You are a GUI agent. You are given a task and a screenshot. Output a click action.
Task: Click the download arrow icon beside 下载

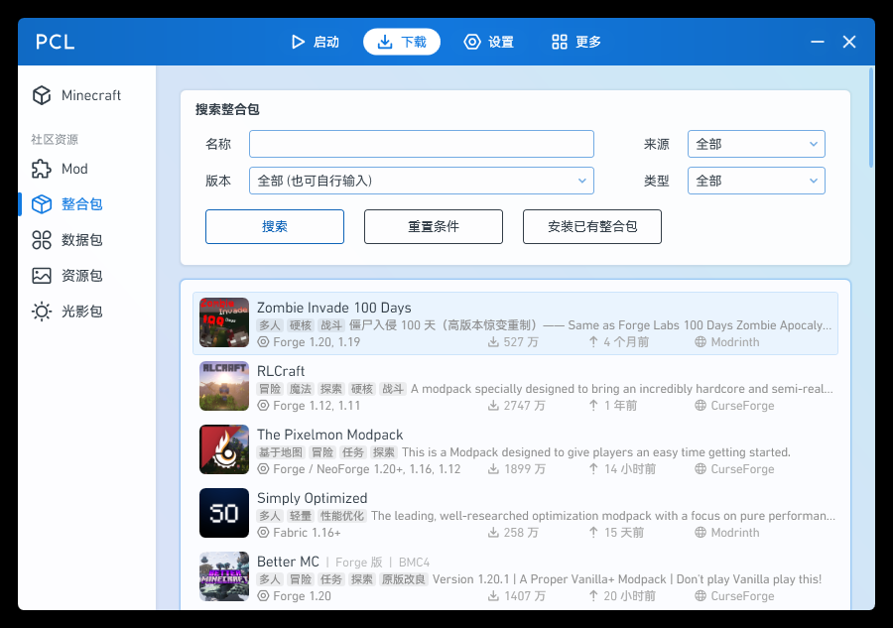point(385,42)
